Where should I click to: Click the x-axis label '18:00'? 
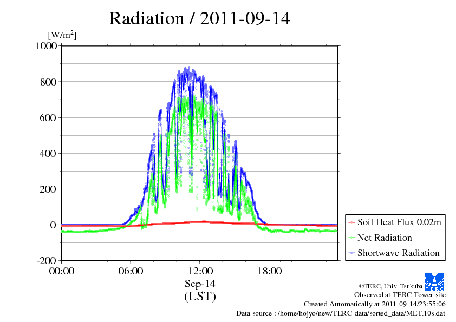pyautogui.click(x=269, y=271)
